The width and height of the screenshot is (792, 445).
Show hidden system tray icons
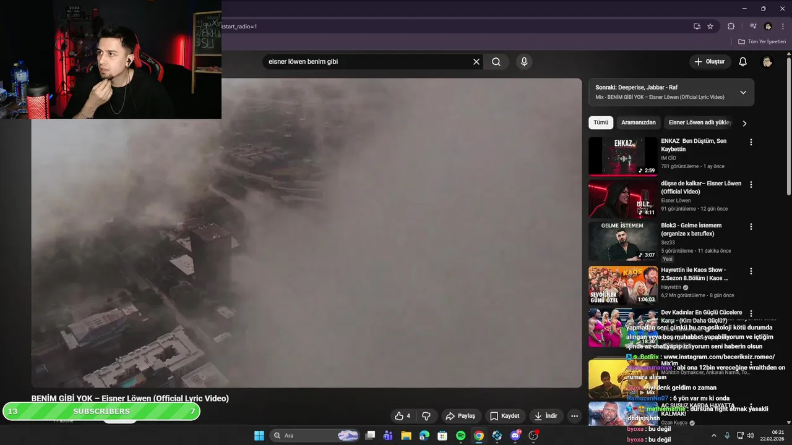pyautogui.click(x=714, y=436)
